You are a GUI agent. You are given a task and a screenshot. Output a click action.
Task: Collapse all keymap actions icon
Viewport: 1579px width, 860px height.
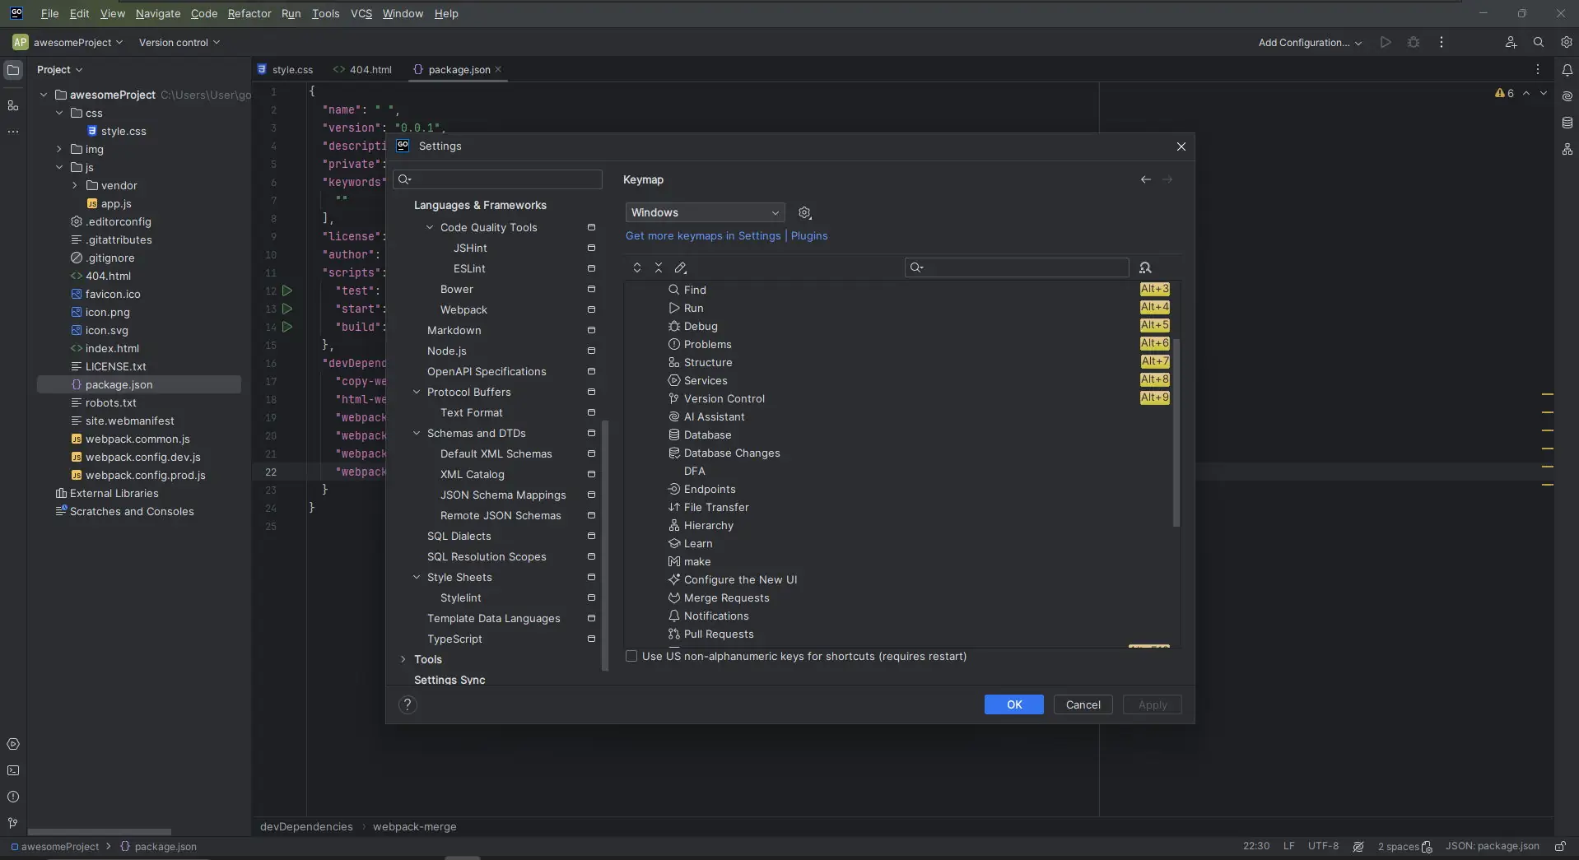[659, 267]
